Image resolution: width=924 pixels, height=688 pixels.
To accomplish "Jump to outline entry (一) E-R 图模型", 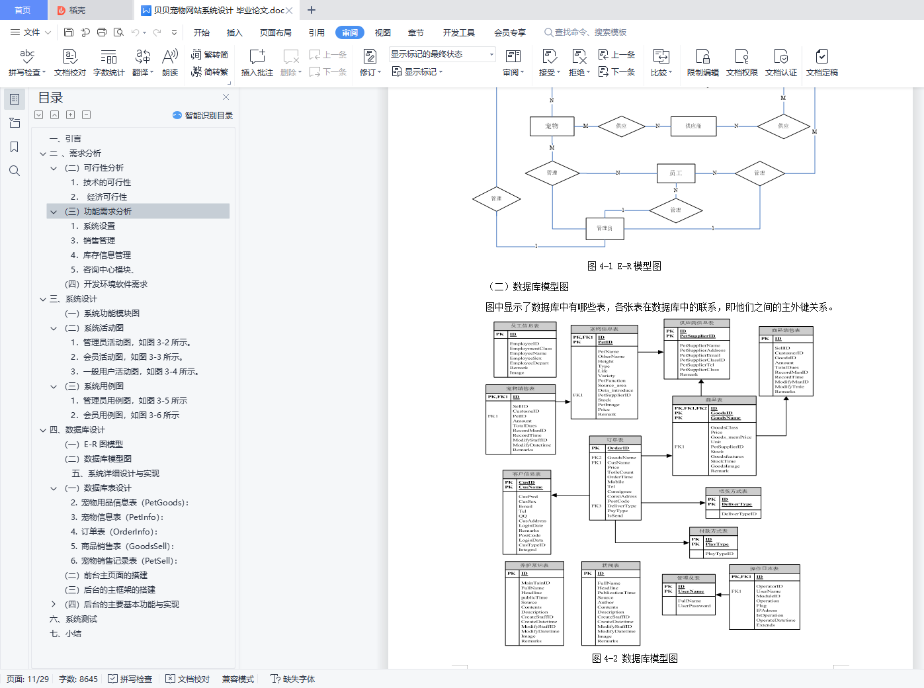I will (x=94, y=445).
